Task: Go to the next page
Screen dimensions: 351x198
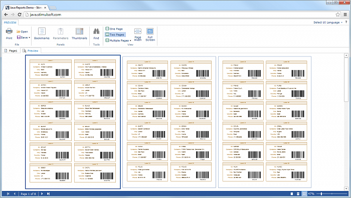Action: pyautogui.click(x=42, y=194)
